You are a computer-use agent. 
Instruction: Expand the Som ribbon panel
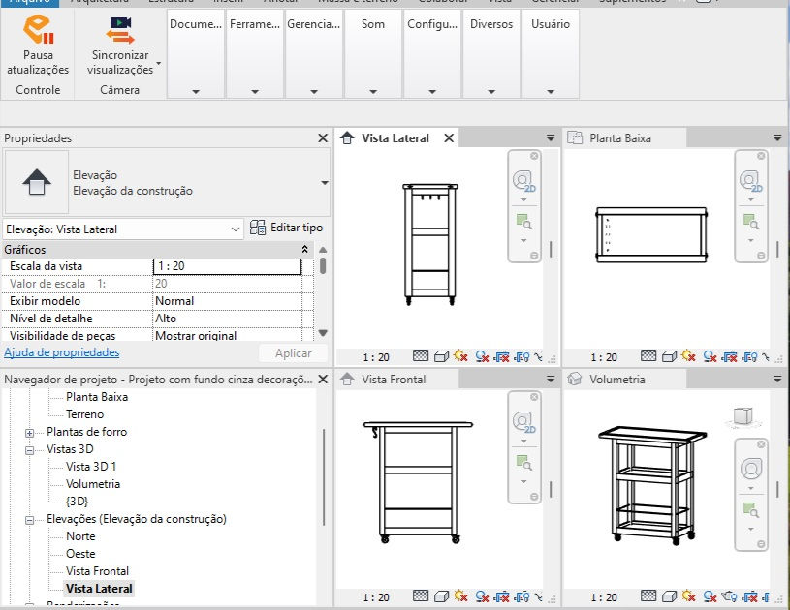tap(373, 92)
